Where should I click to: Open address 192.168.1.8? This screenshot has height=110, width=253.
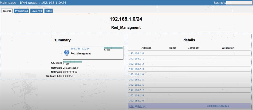pos(136,96)
